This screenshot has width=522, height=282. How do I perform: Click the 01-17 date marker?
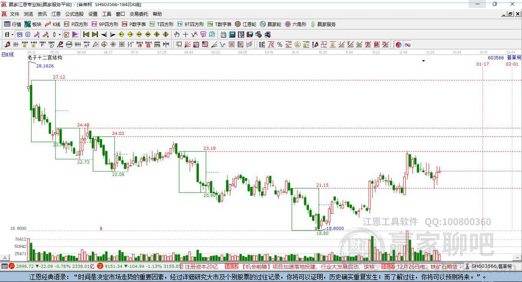483,64
